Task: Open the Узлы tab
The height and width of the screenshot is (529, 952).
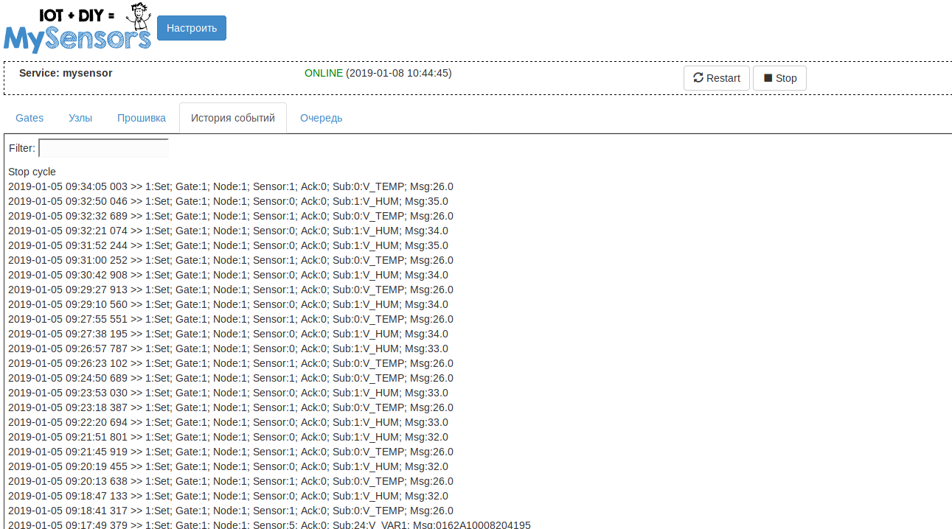Action: tap(80, 118)
